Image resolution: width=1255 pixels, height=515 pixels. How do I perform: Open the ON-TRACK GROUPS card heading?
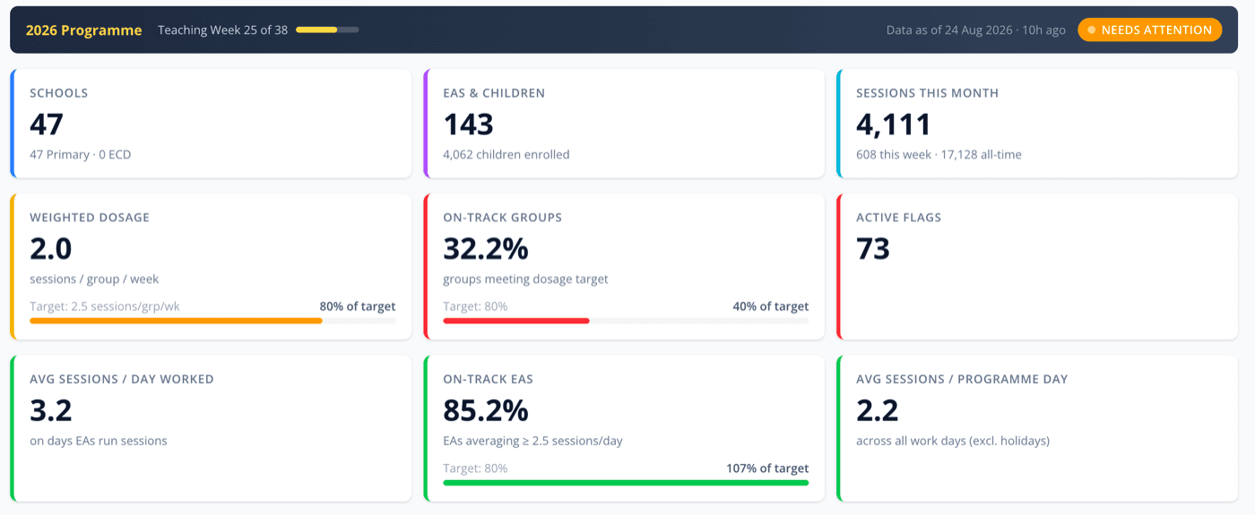[x=503, y=218]
